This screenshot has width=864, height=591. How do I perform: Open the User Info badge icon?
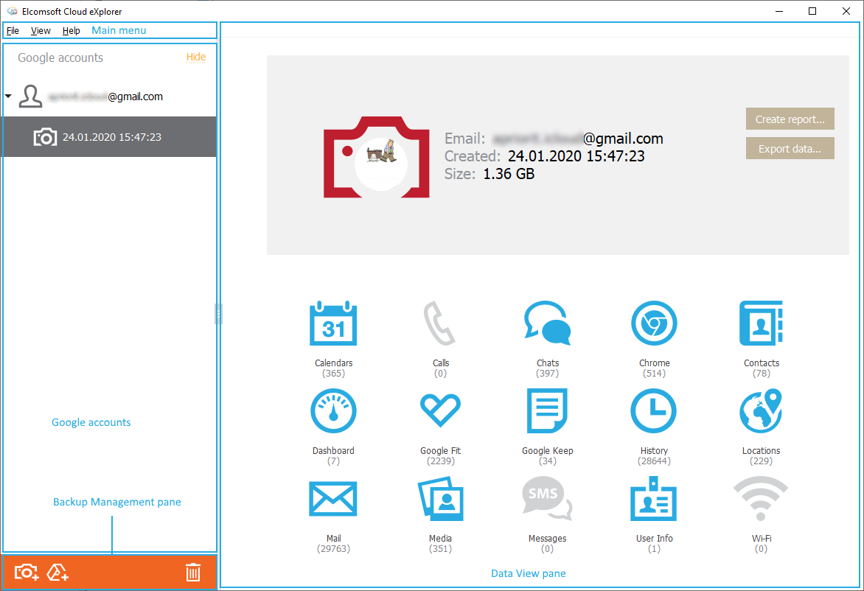[x=653, y=499]
